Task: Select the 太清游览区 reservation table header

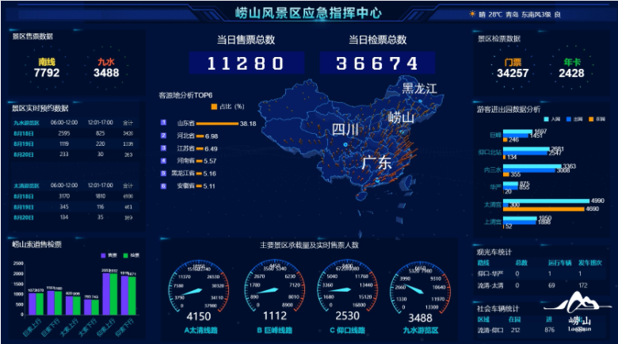Action: pos(26,185)
